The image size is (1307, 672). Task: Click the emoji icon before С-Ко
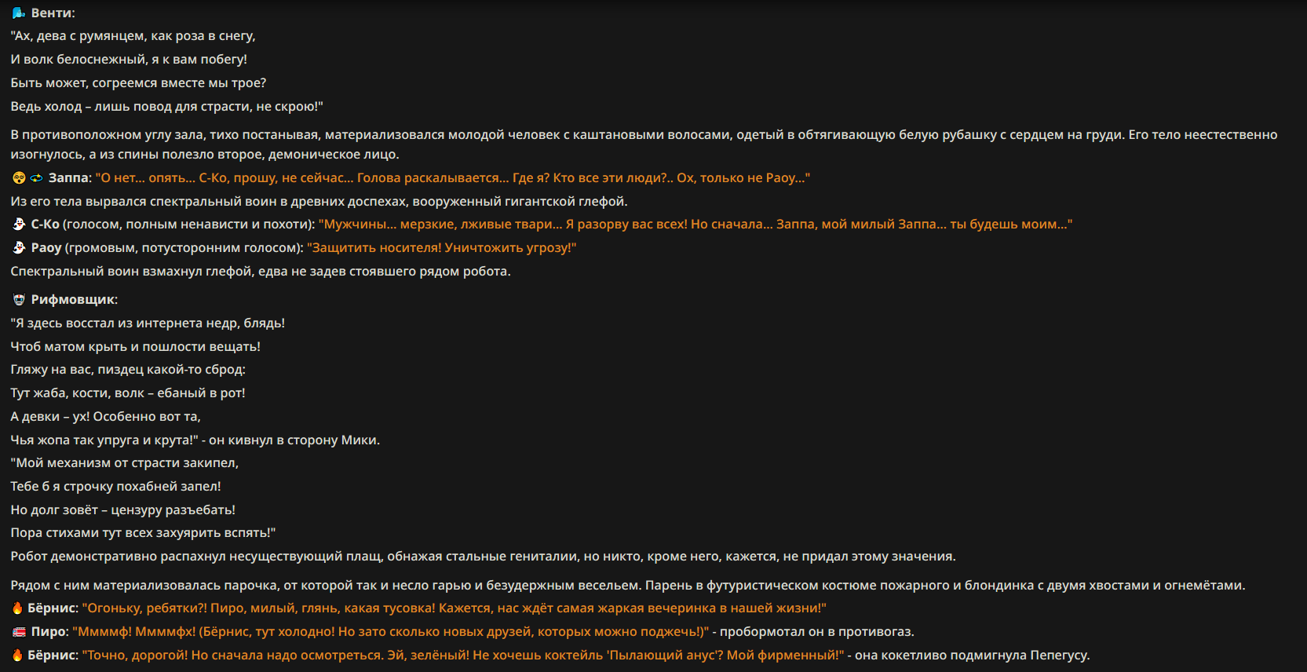tap(19, 225)
